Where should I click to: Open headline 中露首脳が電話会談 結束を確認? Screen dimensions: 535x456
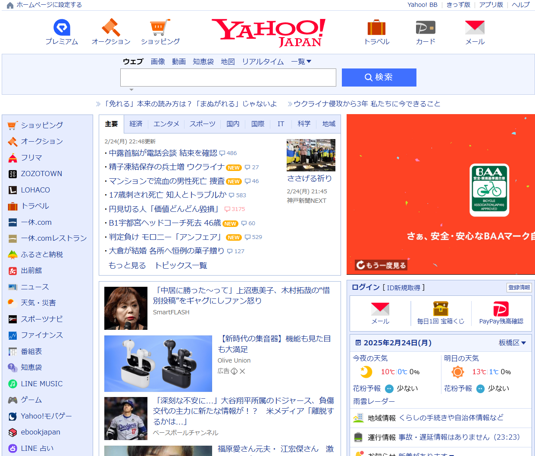(163, 153)
